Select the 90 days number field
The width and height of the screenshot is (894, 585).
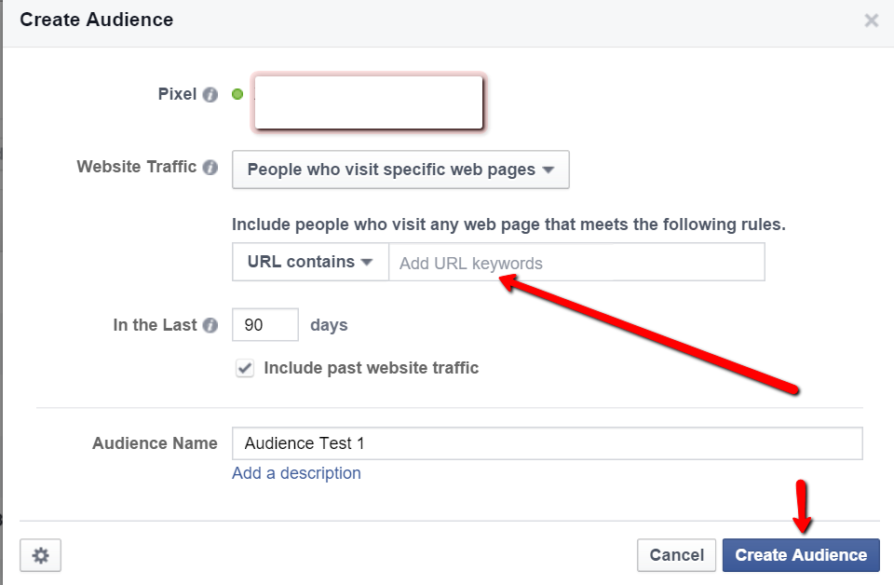click(x=265, y=325)
